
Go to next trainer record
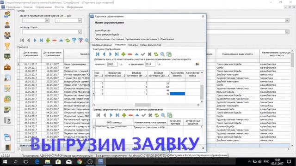click(111, 115)
